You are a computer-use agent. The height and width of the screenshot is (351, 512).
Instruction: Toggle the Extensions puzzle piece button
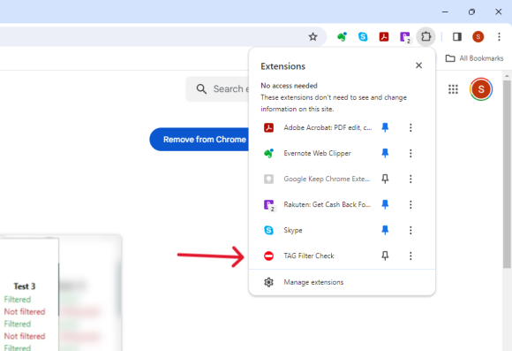pyautogui.click(x=425, y=36)
